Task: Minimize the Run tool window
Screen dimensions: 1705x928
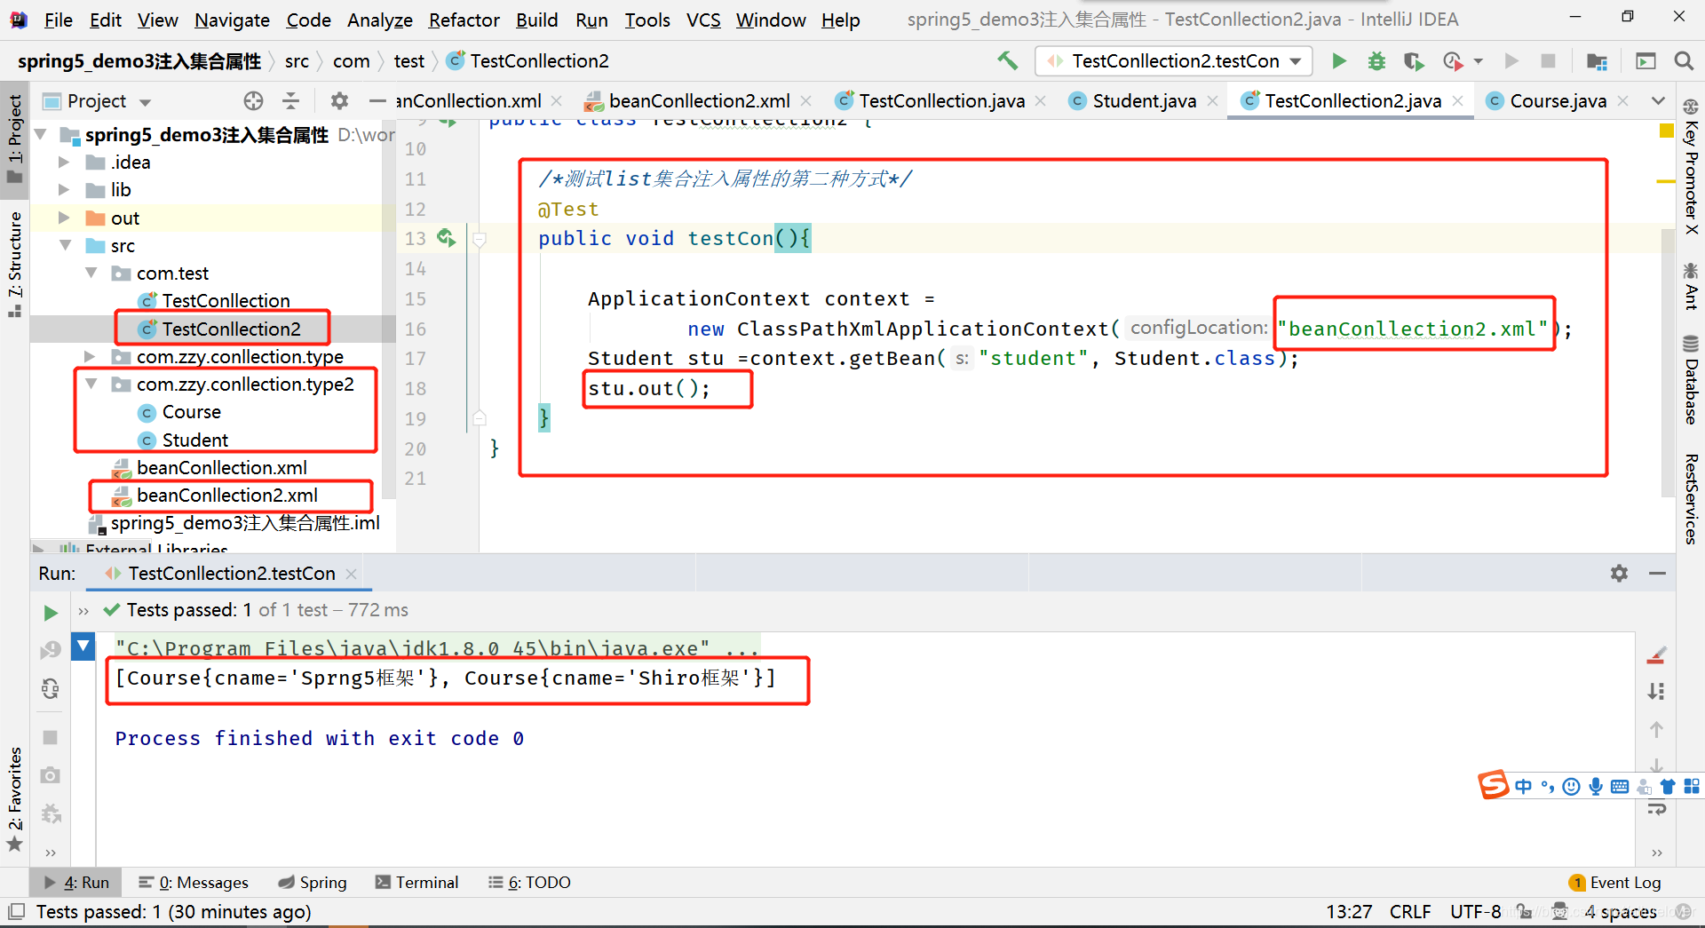Action: click(1657, 573)
